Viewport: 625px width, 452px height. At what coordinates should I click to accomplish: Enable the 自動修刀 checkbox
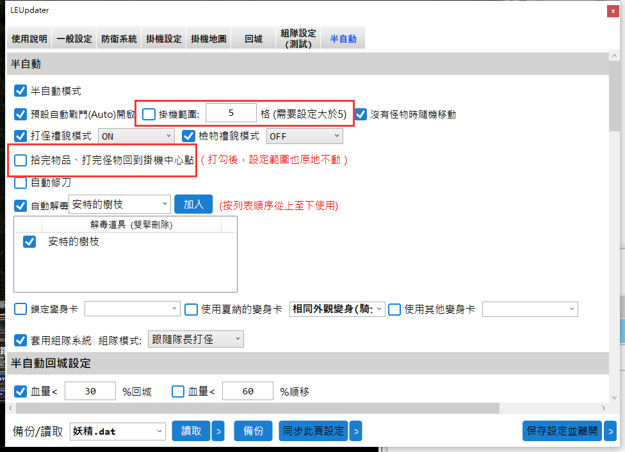20,183
